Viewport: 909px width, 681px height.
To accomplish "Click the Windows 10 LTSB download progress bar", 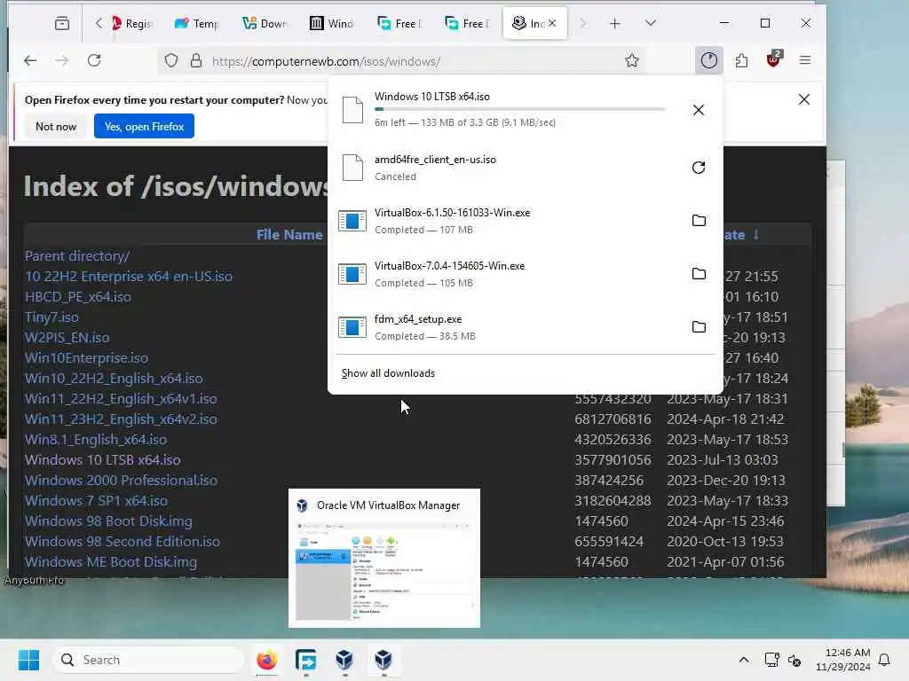I will tap(519, 109).
